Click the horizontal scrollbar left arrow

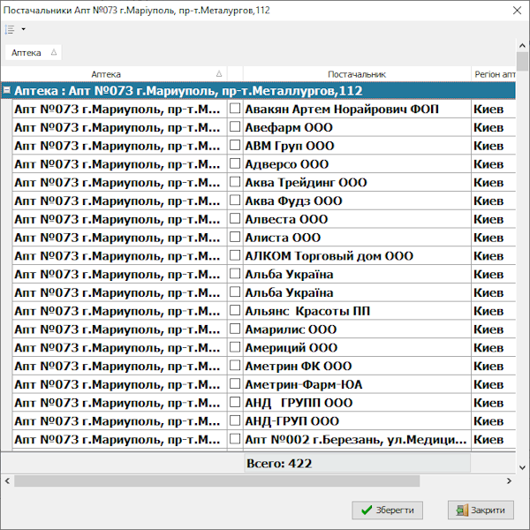tap(7, 481)
